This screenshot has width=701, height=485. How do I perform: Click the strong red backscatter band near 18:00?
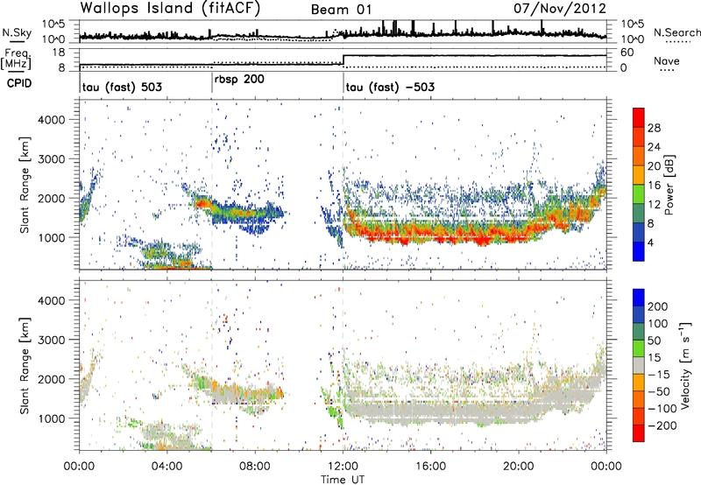pyautogui.click(x=480, y=240)
